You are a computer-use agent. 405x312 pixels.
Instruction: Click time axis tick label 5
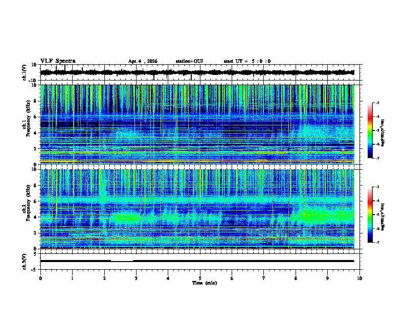tap(200, 278)
